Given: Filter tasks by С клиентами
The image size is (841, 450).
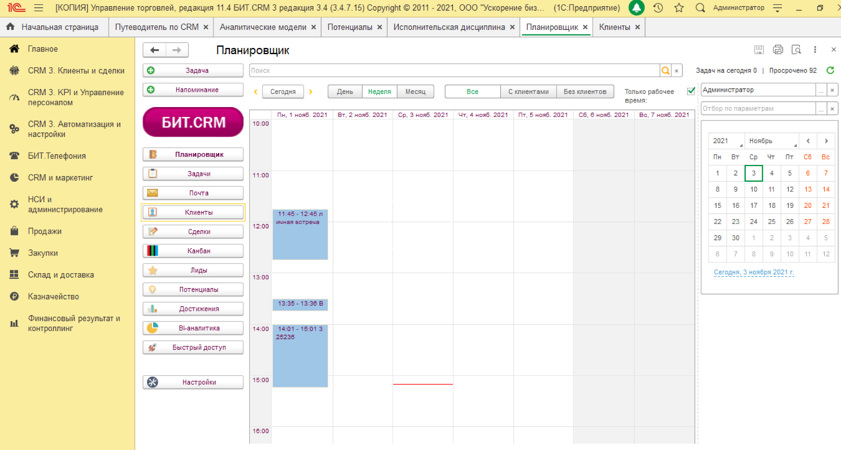Looking at the screenshot, I should 528,91.
